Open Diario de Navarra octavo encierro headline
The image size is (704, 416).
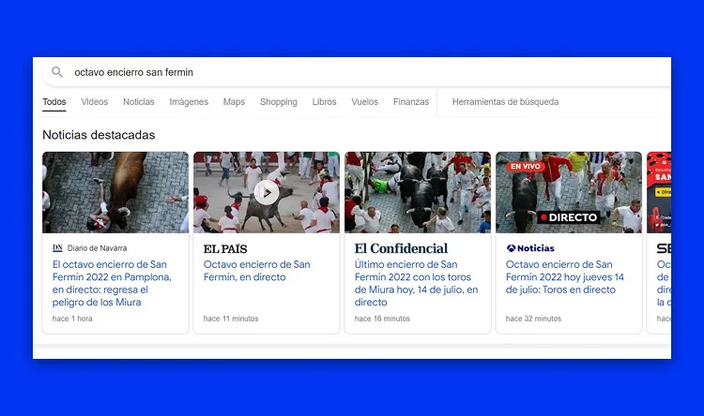(x=112, y=283)
